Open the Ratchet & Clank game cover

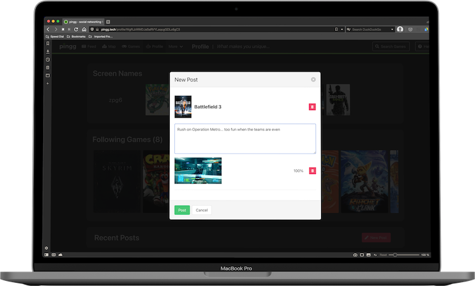364,182
